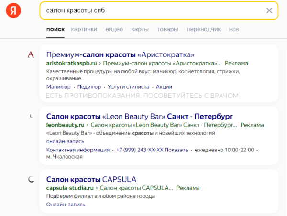287x216 pixels.
Task: Switch to the 'картинки' tab
Action: (84, 29)
